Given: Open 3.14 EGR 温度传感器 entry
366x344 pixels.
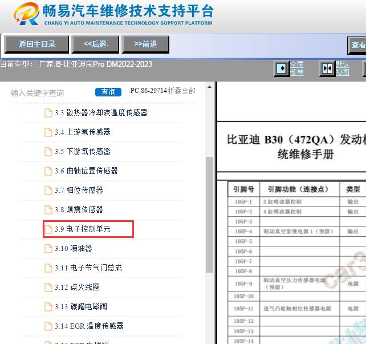Looking at the screenshot, I should (89, 326).
